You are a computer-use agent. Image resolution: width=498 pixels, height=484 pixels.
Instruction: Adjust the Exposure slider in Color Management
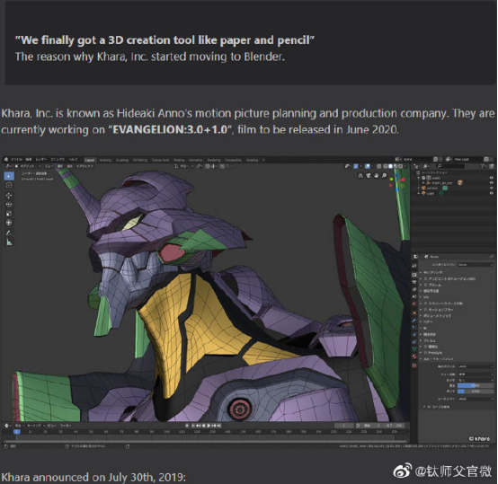[x=476, y=385]
